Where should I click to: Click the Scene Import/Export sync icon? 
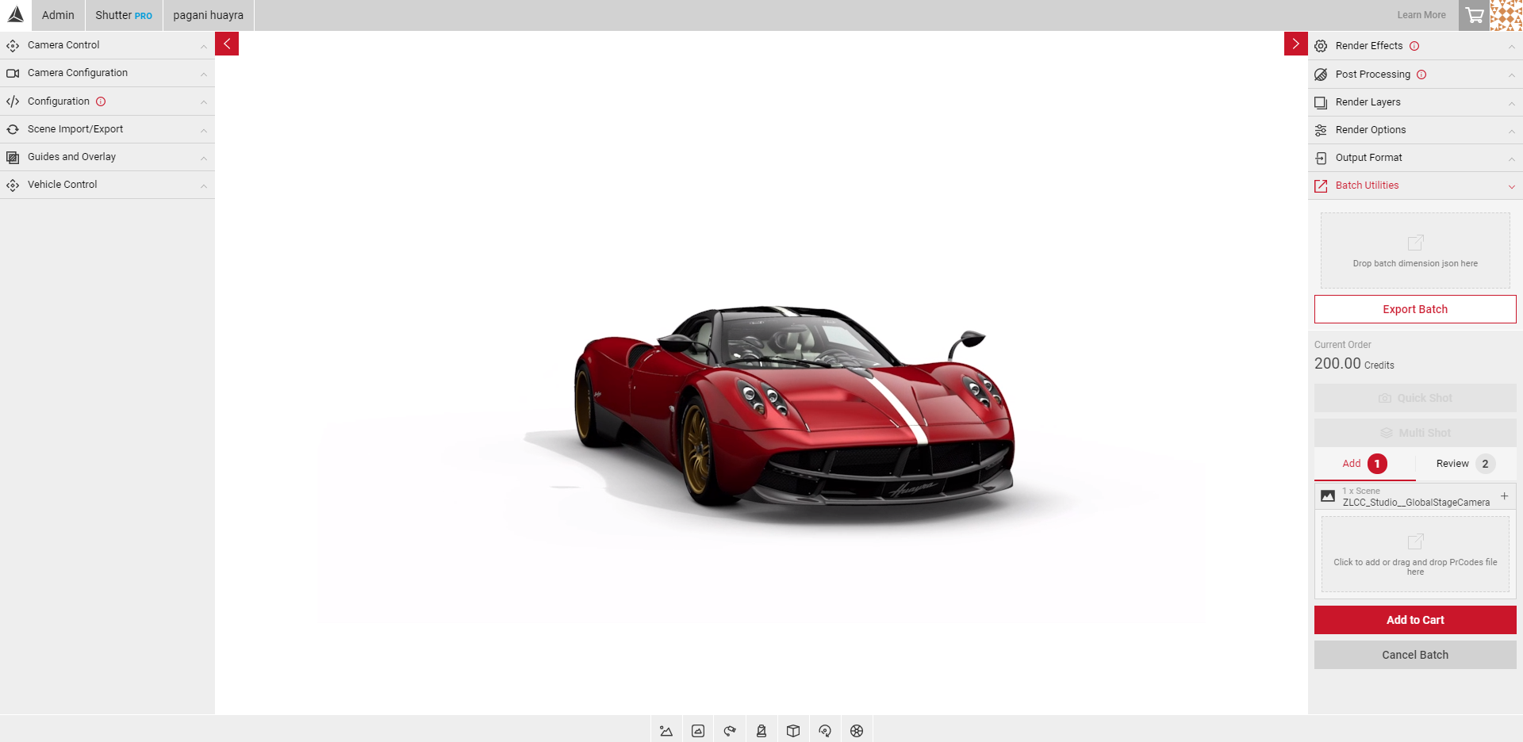coord(13,129)
